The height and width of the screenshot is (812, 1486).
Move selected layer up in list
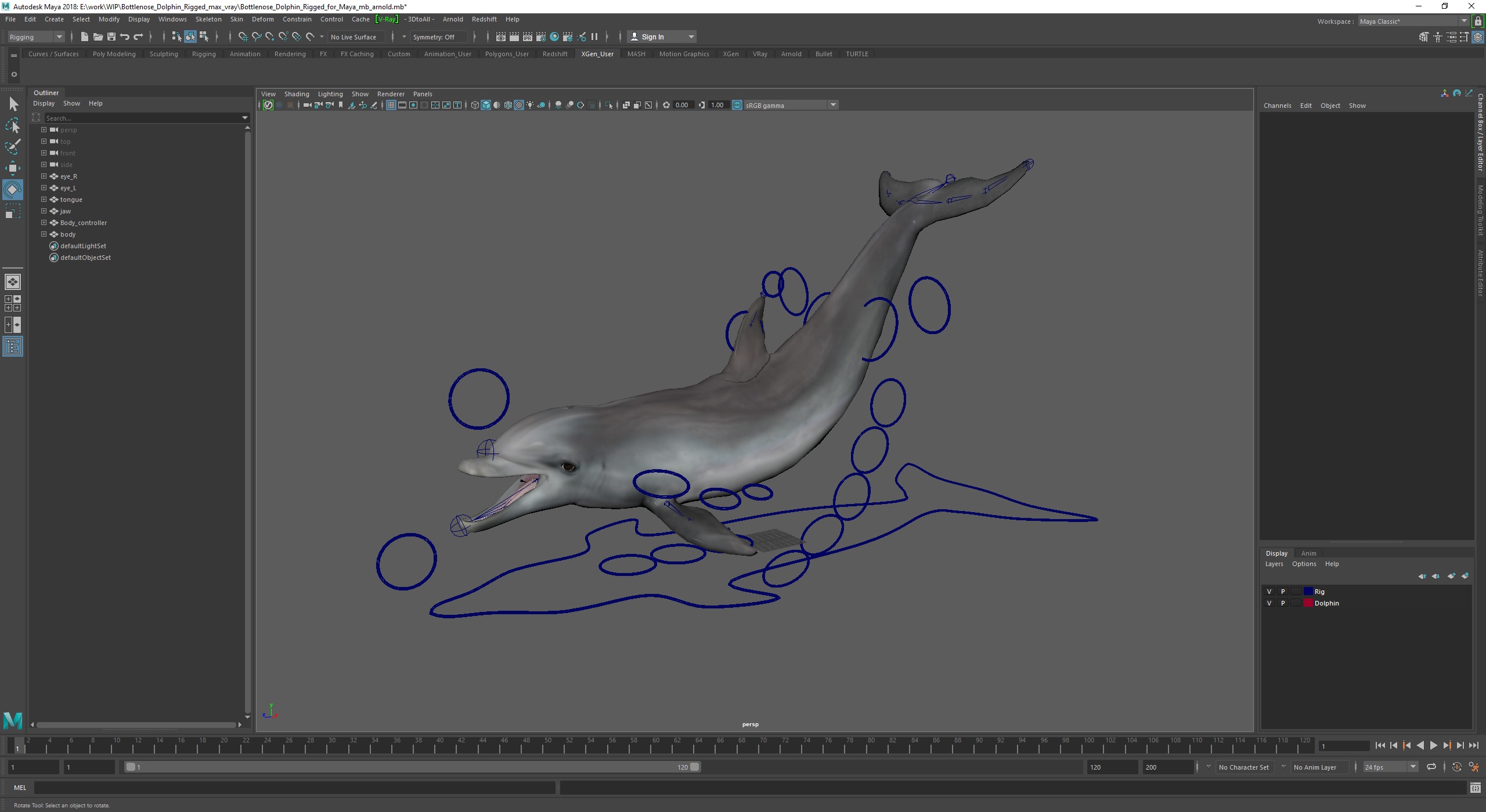[1422, 576]
